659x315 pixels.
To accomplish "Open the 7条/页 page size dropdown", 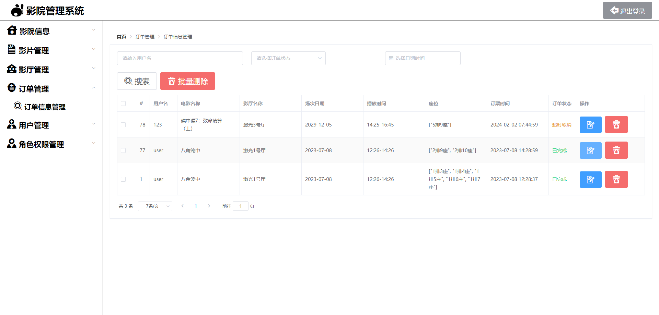I will [155, 206].
